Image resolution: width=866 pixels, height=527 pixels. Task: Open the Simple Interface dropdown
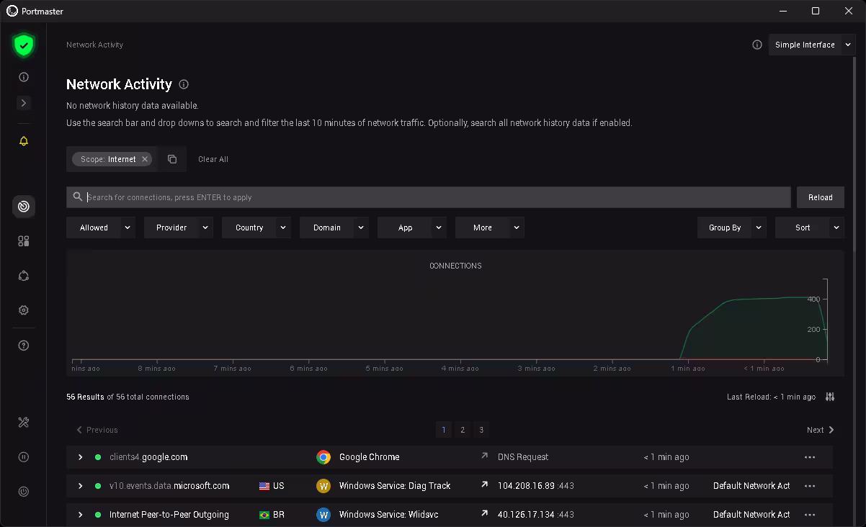point(812,45)
